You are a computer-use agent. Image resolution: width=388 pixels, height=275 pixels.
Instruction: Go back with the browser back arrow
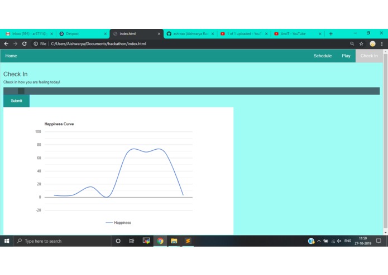coord(6,43)
